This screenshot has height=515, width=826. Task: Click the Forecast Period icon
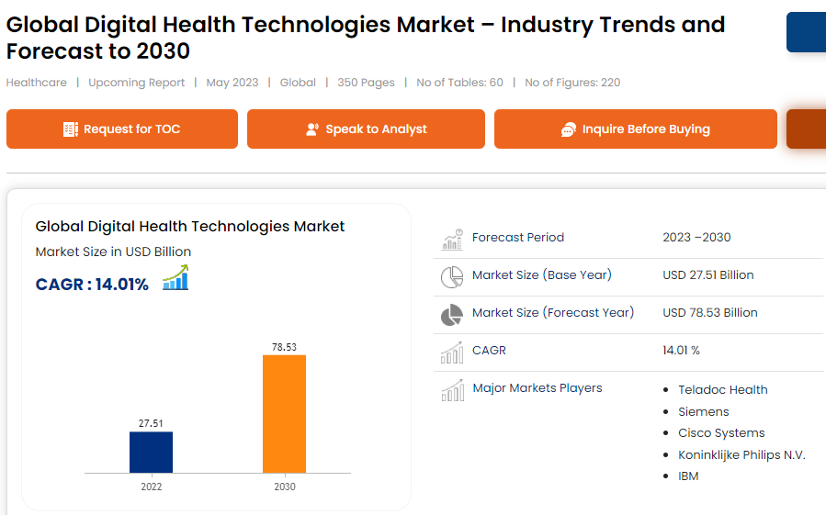(452, 239)
